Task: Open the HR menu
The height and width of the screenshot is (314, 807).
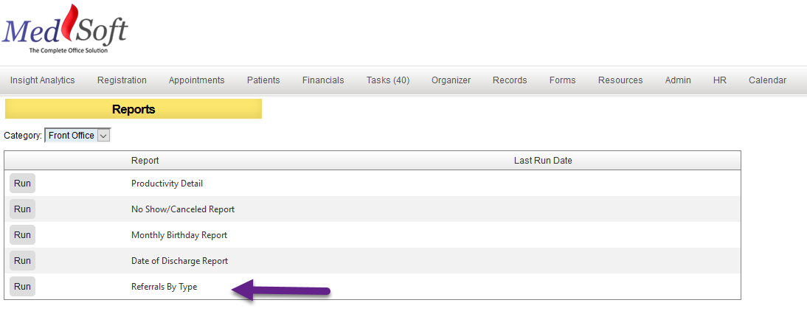Action: click(x=720, y=80)
